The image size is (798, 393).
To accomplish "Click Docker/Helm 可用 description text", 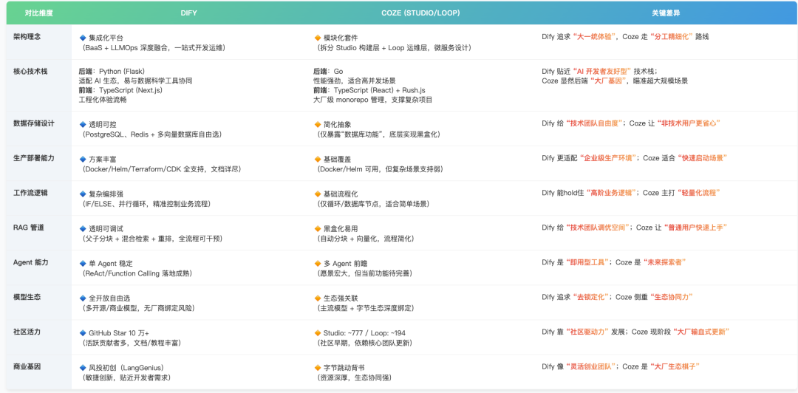I will tap(379, 169).
